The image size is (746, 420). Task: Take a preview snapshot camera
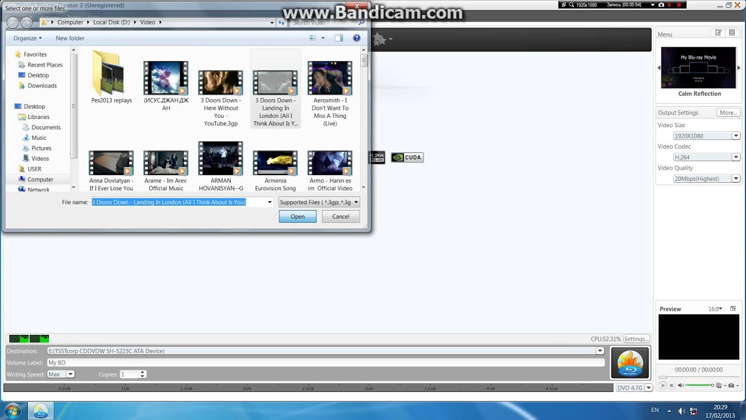[x=731, y=385]
